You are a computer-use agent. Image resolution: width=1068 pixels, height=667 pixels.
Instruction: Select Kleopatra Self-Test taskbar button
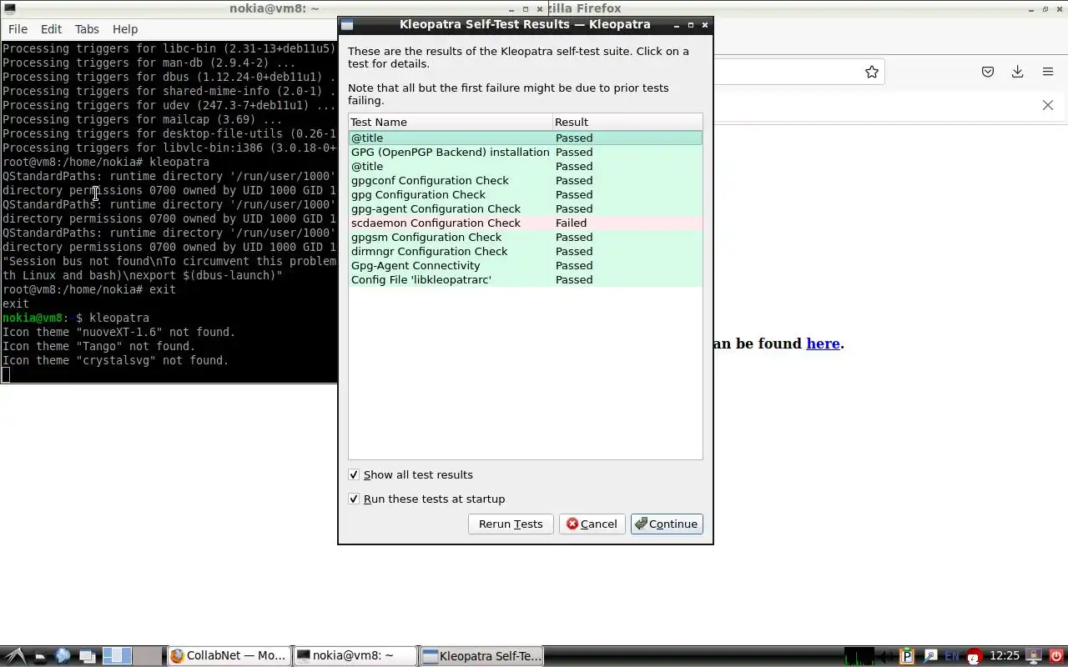pyautogui.click(x=481, y=656)
